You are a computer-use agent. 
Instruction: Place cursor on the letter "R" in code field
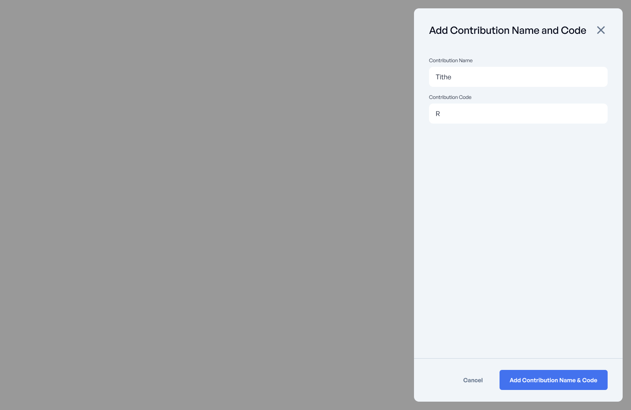coord(438,114)
